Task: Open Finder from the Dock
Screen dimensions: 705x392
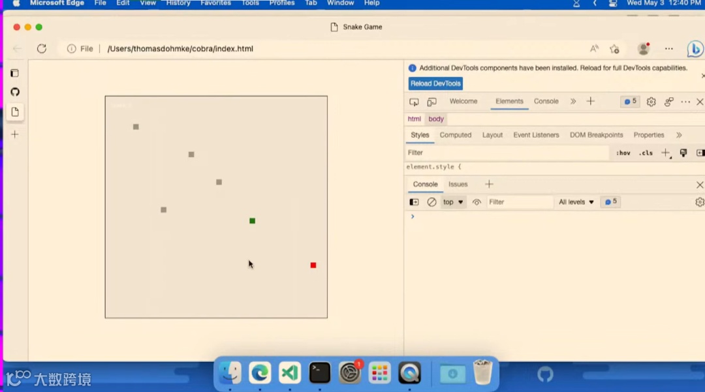Action: tap(230, 372)
